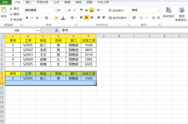Open the Number group dialog launcher
Viewport: 188px width, 124px height.
(159, 25)
